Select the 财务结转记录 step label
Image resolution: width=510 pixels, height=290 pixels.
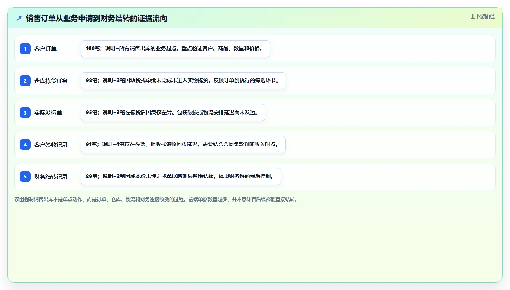[x=51, y=177]
